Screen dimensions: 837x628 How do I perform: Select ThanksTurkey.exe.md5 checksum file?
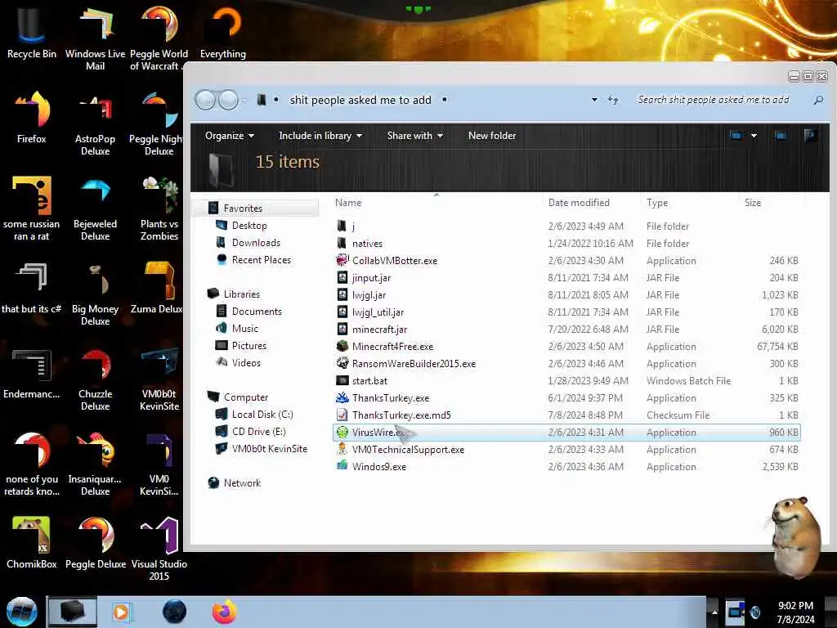tap(401, 415)
